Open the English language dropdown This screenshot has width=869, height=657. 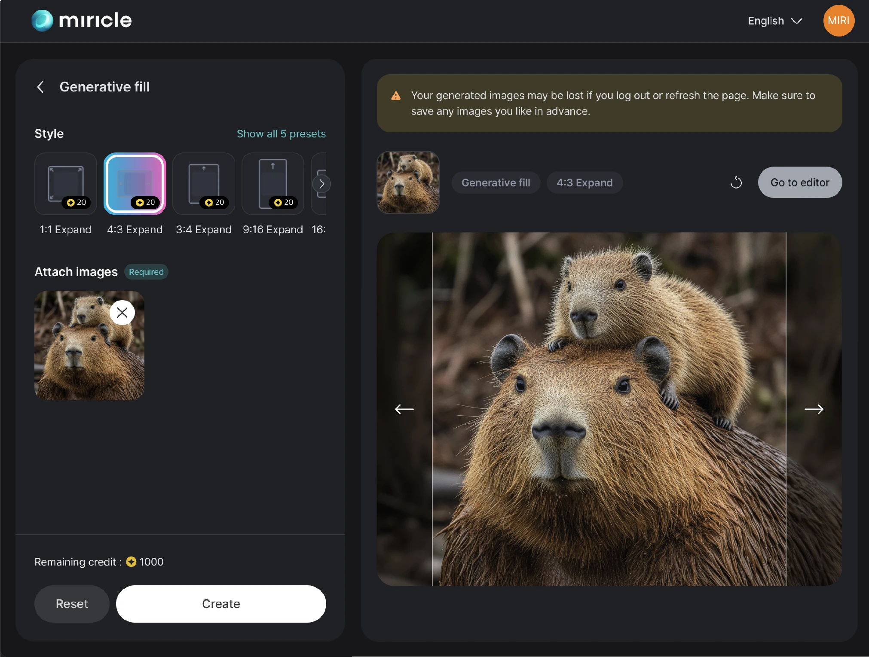tap(774, 21)
